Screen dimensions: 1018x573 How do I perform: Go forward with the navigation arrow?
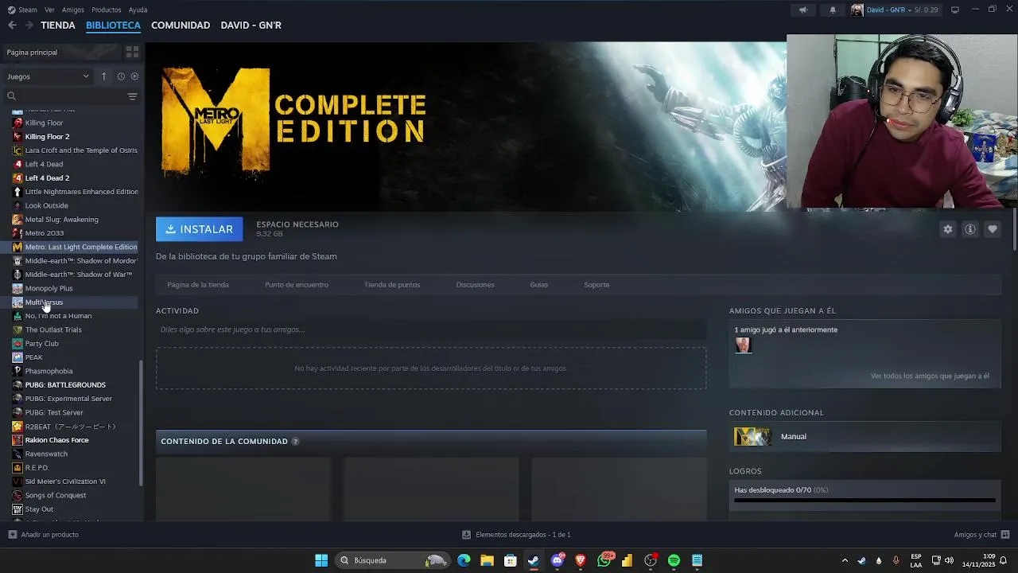pyautogui.click(x=29, y=25)
